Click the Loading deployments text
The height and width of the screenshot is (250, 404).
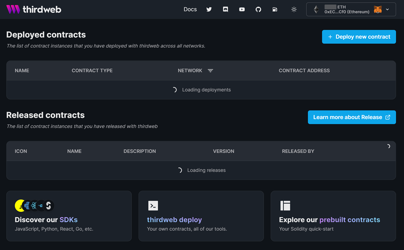tap(206, 90)
